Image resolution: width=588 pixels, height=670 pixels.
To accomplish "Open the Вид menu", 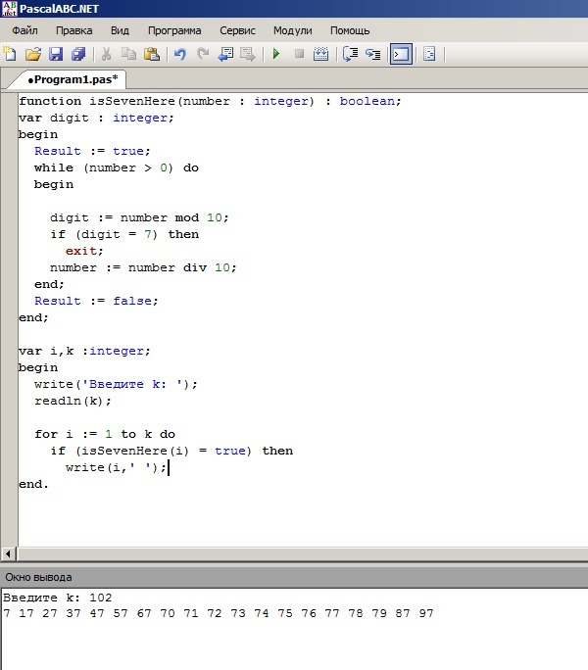I will pos(120,30).
